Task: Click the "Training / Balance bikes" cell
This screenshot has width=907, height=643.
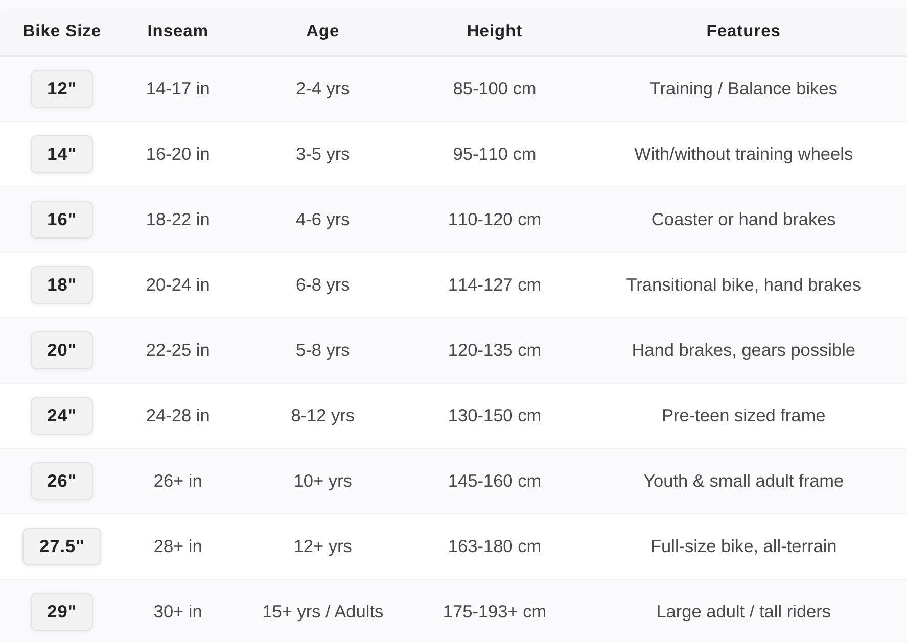Action: coord(743,89)
